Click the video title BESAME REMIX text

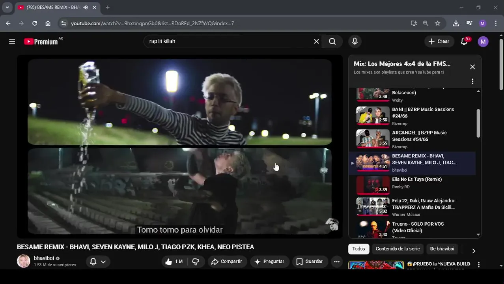[135, 247]
